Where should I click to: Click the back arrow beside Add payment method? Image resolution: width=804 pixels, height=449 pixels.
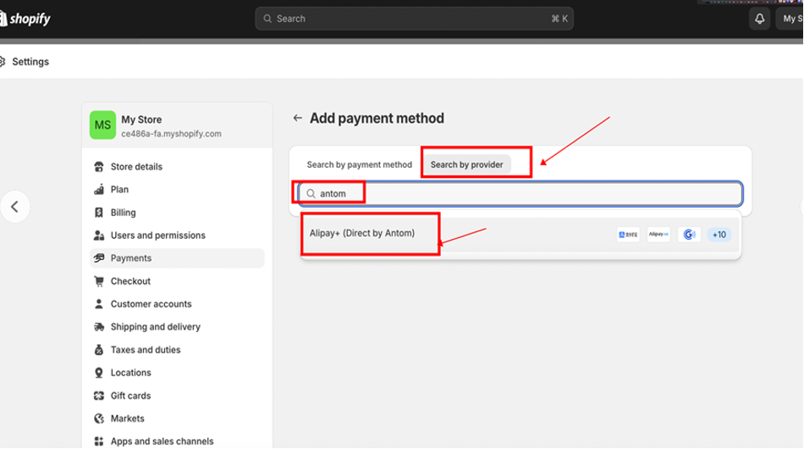coord(297,119)
